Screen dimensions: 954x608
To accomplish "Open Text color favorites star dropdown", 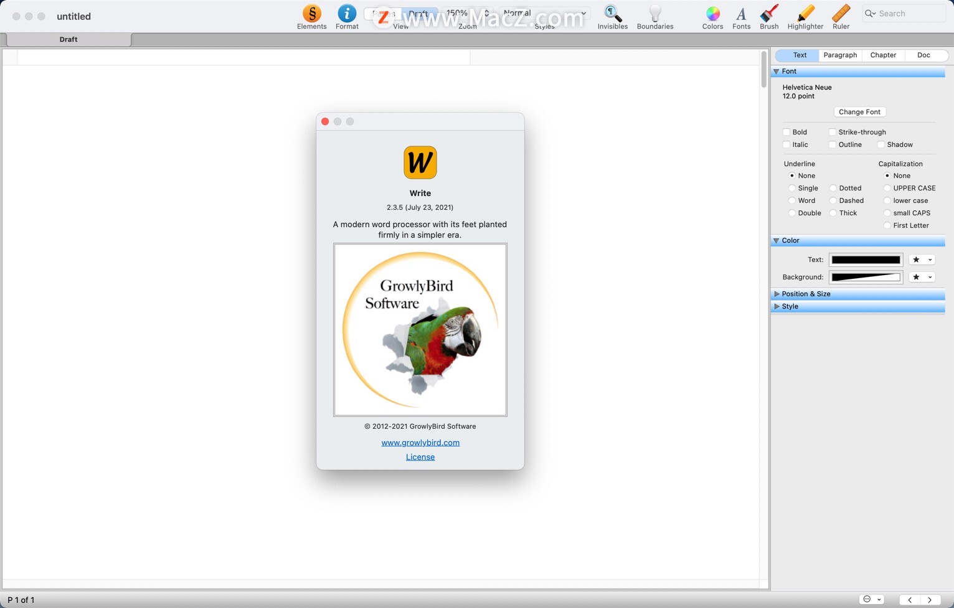I will (922, 260).
